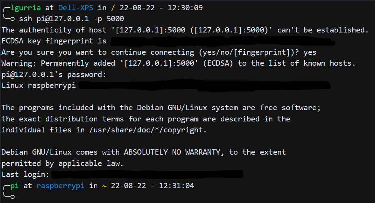Click the Last login label
Screen dimensions: 375x203
point(25,174)
